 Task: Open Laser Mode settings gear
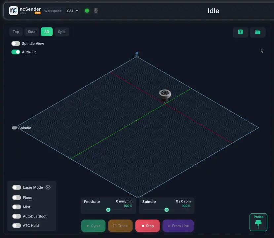[x=48, y=187]
